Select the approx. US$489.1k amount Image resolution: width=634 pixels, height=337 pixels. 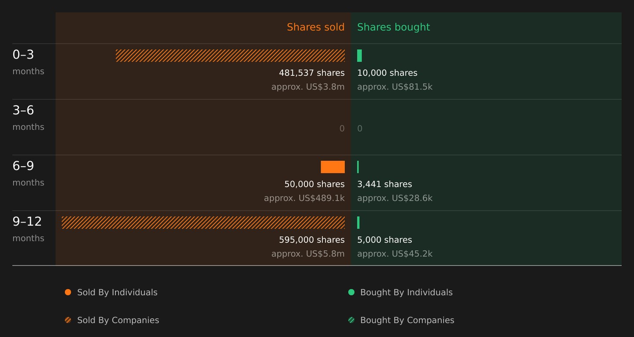[x=304, y=198]
